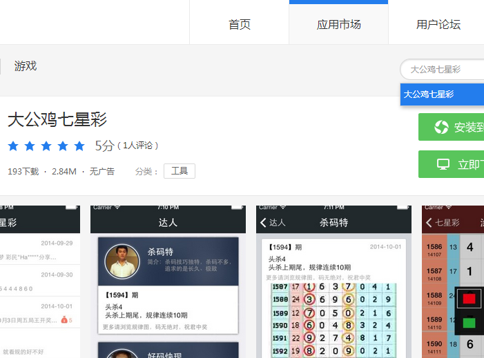Click the 2014-10-01 date in 杀码特 screenshot
The height and width of the screenshot is (358, 484).
[x=385, y=247]
